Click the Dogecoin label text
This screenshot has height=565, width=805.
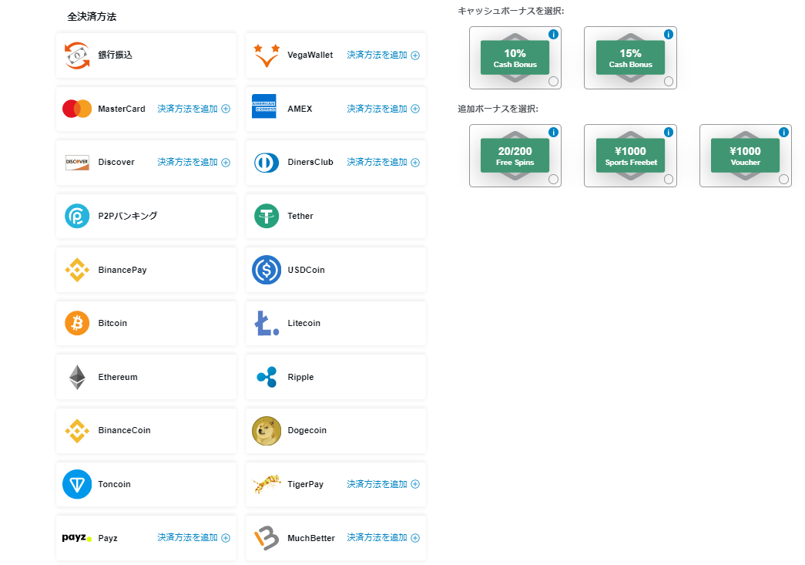click(x=307, y=431)
